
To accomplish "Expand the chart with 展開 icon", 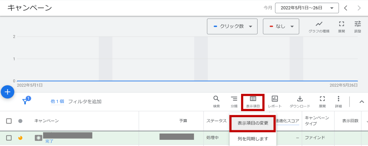I will (342, 27).
